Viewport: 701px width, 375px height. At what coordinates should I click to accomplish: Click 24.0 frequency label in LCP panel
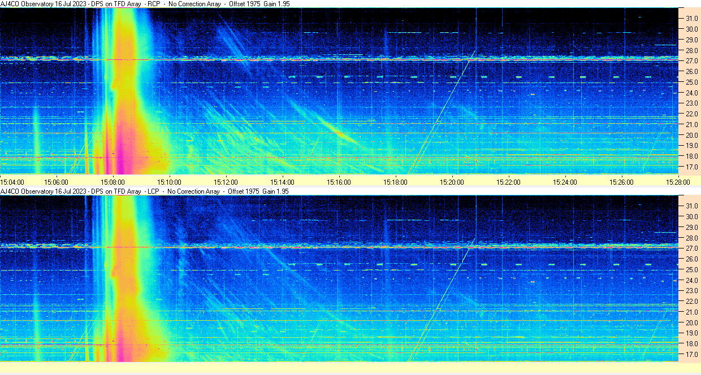[692, 280]
